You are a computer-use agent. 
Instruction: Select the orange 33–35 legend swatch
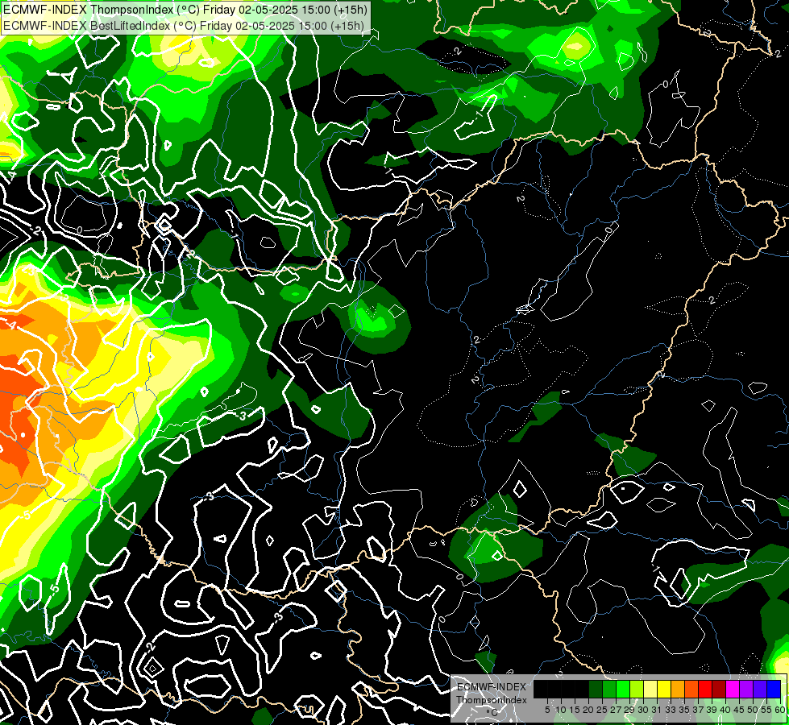tap(678, 689)
